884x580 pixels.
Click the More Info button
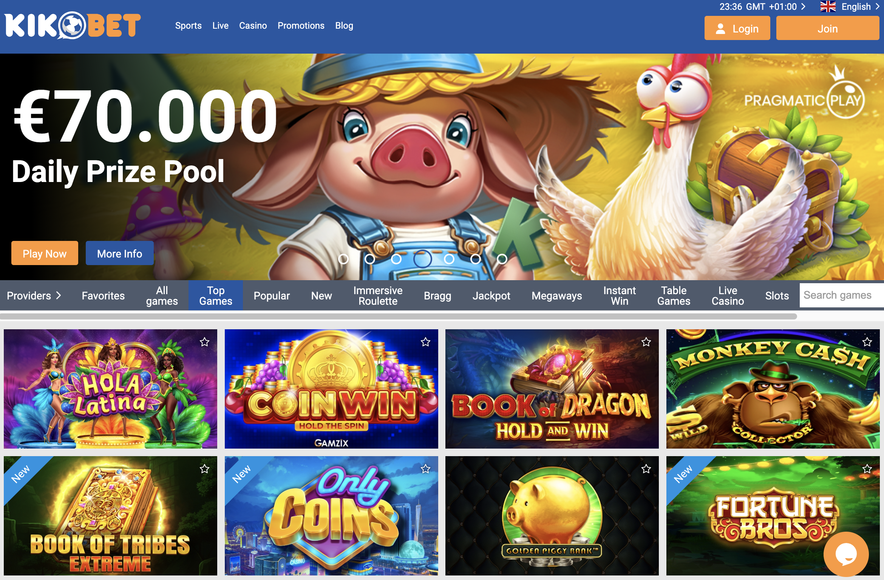[x=119, y=253]
